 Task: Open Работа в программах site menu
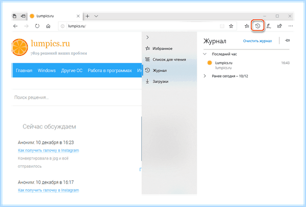[x=110, y=70]
